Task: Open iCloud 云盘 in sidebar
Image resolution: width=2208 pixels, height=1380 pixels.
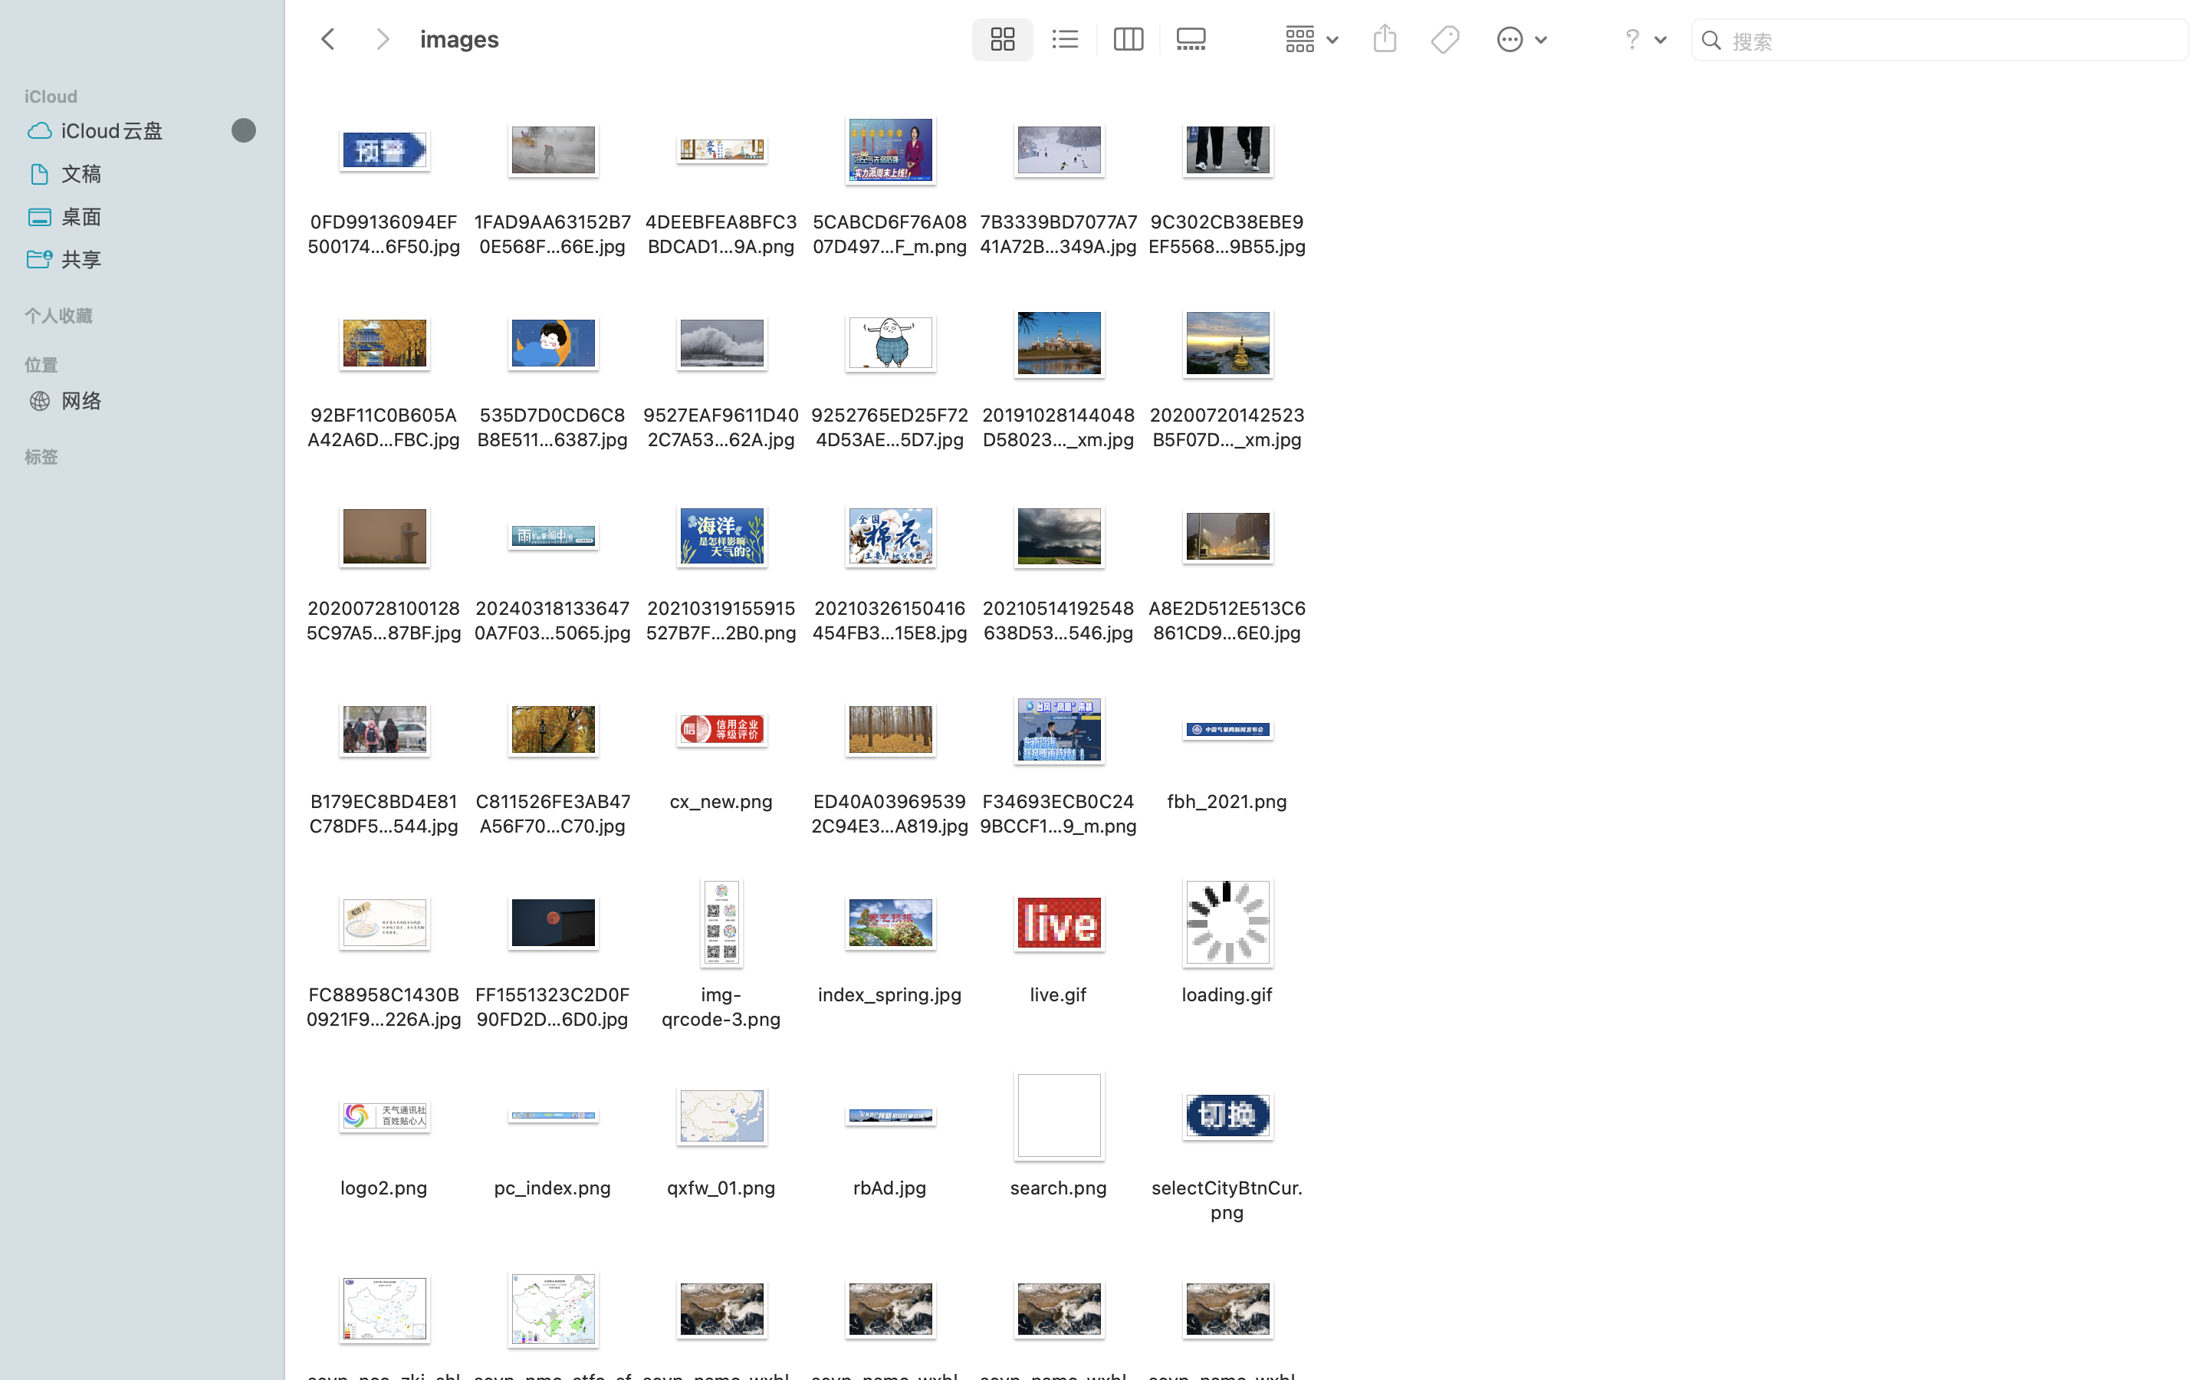Action: click(x=111, y=130)
